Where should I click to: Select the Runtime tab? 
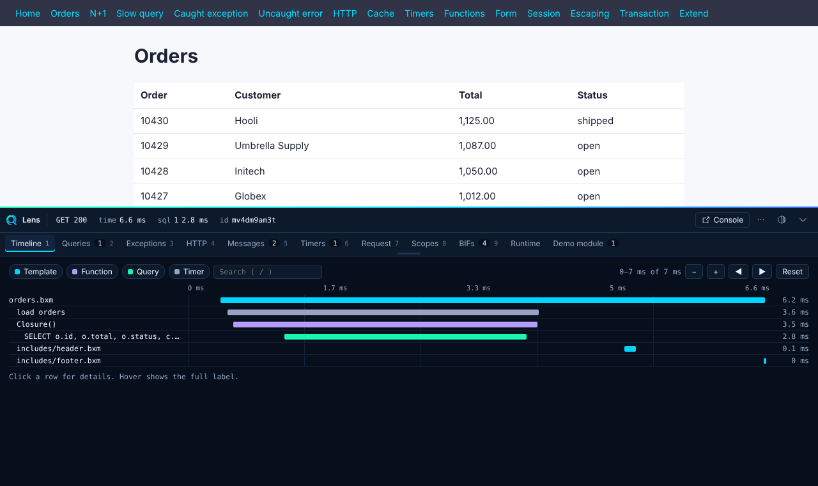(525, 244)
